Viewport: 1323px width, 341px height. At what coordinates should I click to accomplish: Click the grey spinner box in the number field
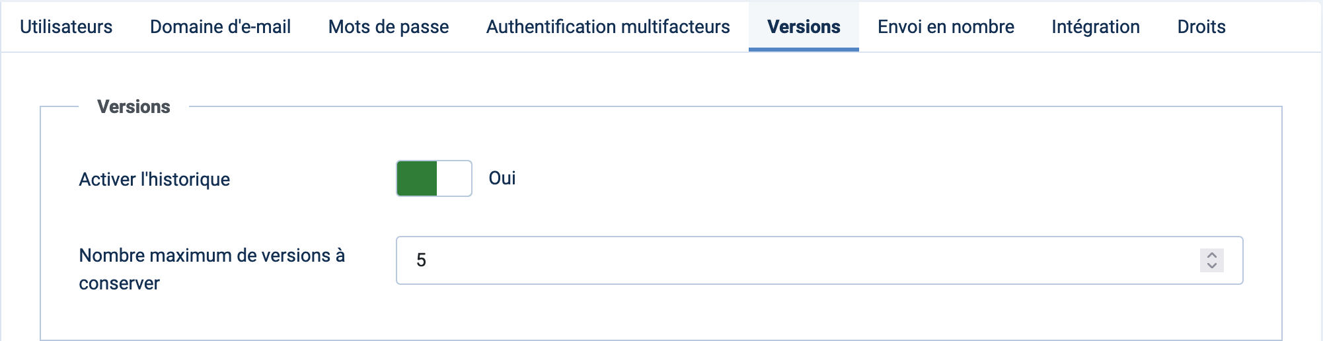[1211, 260]
